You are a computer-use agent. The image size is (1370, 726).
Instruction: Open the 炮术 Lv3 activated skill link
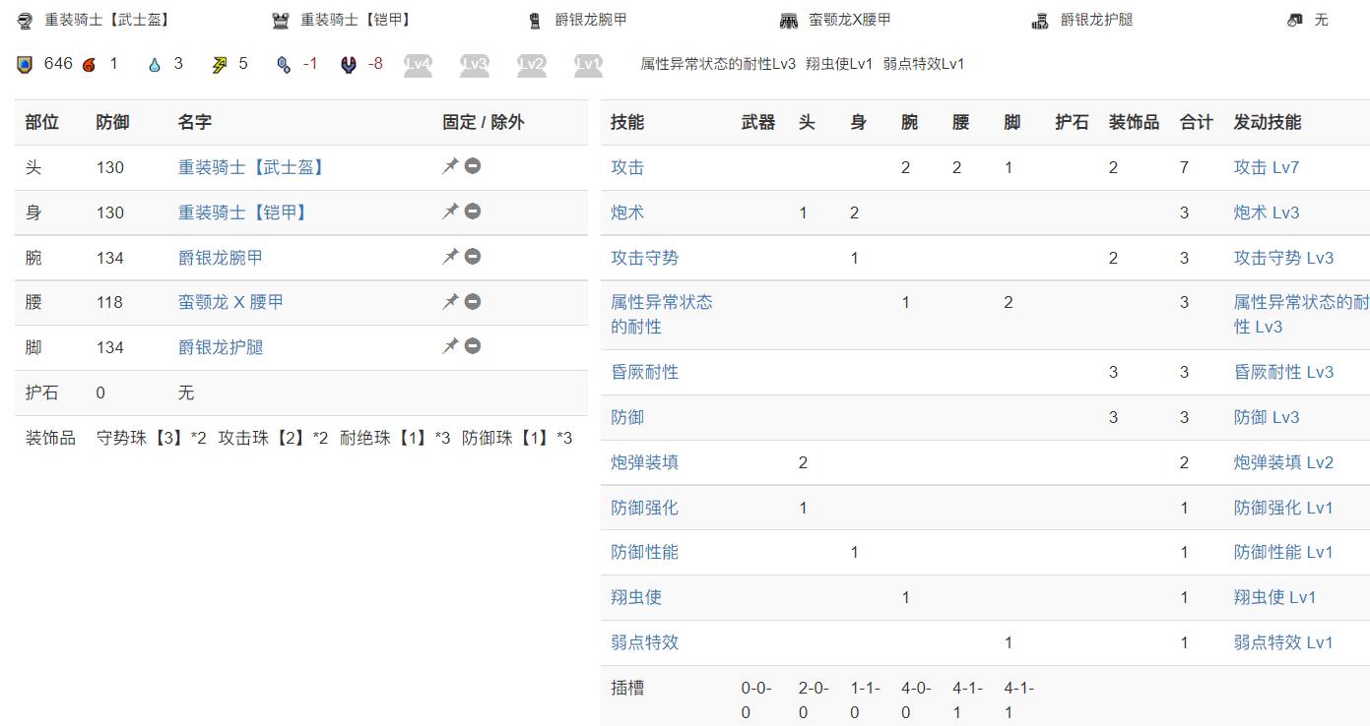tap(1267, 212)
